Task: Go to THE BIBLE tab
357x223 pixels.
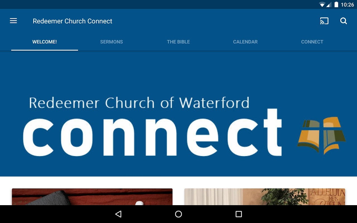Action: pos(178,42)
